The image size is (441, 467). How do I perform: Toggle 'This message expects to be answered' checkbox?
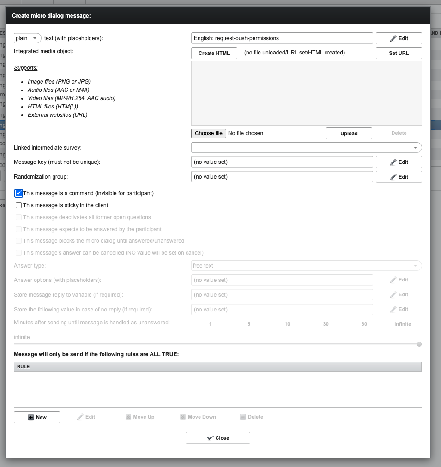click(x=19, y=229)
